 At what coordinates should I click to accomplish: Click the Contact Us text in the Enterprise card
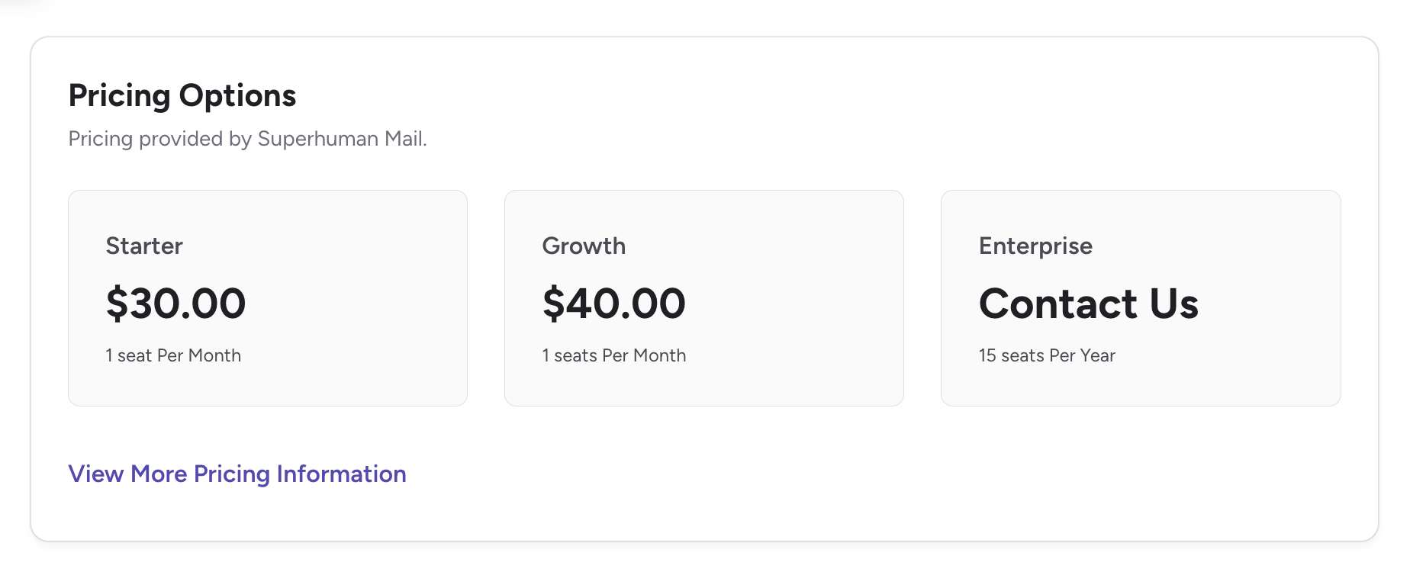click(x=1088, y=304)
